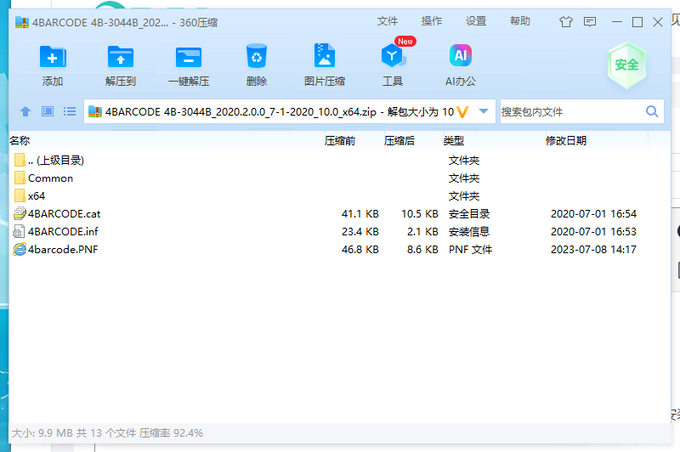The width and height of the screenshot is (680, 452).
Task: Click the 搜索包内文件 search input field
Action: point(569,111)
